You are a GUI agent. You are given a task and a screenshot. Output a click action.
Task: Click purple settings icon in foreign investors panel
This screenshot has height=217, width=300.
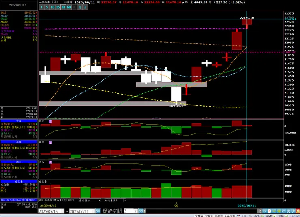(50, 122)
